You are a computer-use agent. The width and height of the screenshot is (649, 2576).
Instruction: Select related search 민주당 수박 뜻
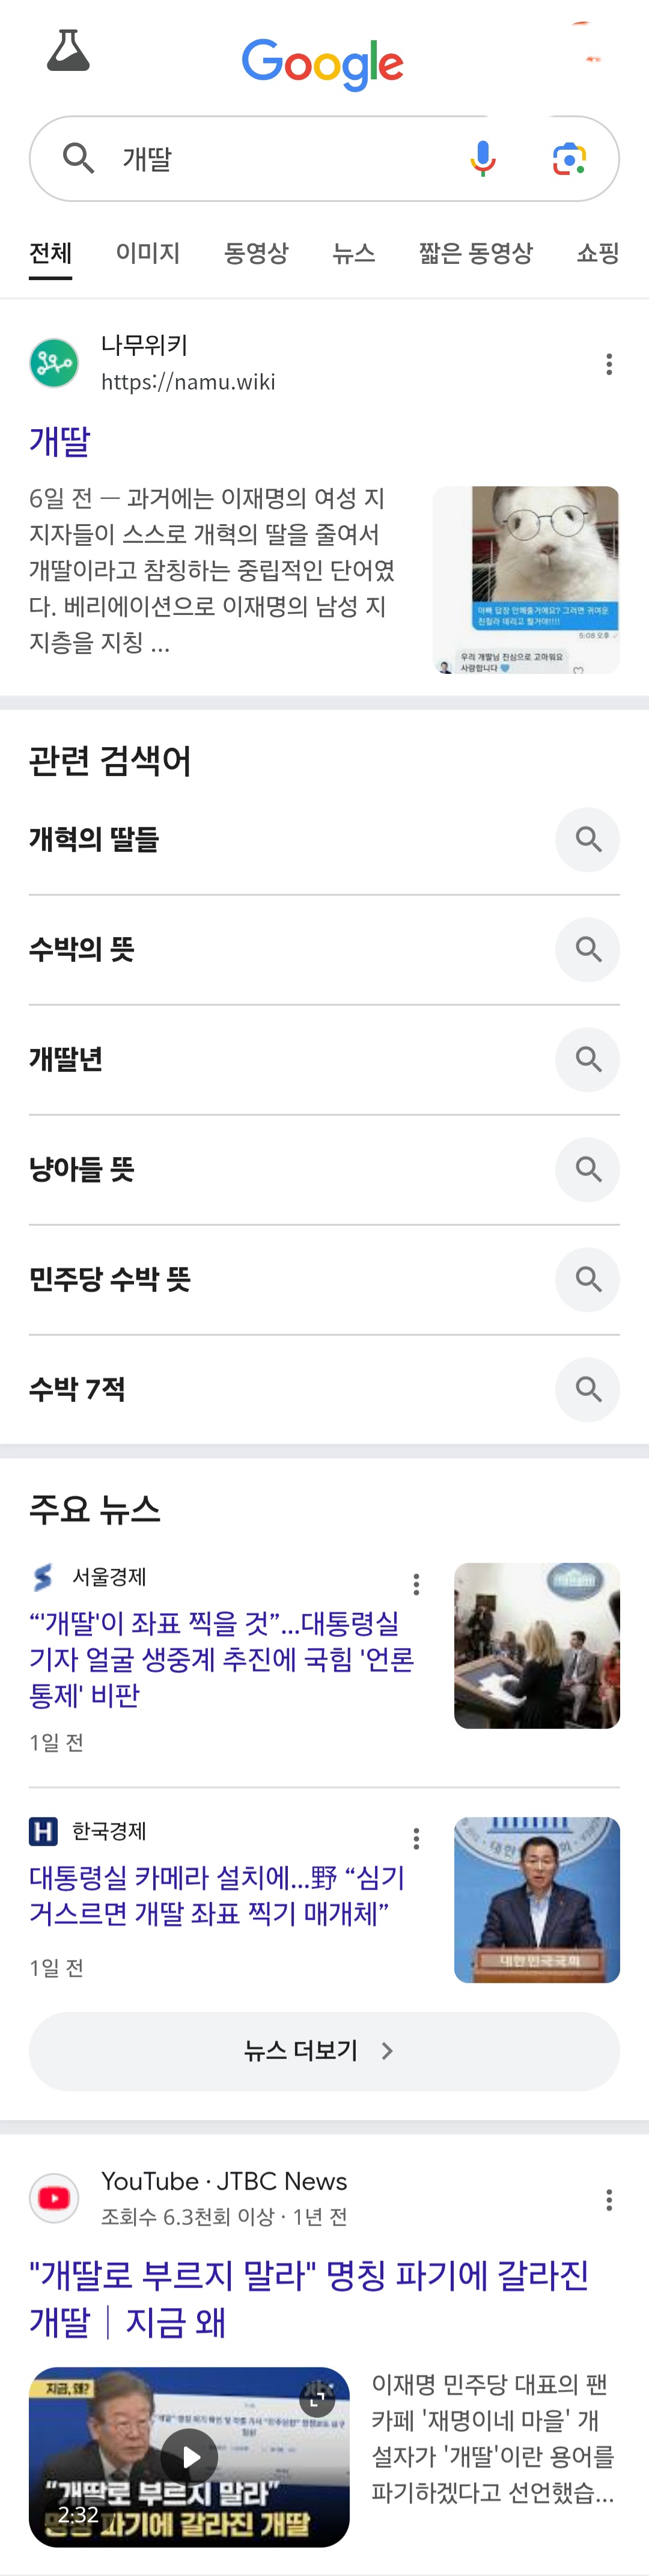coord(110,1280)
